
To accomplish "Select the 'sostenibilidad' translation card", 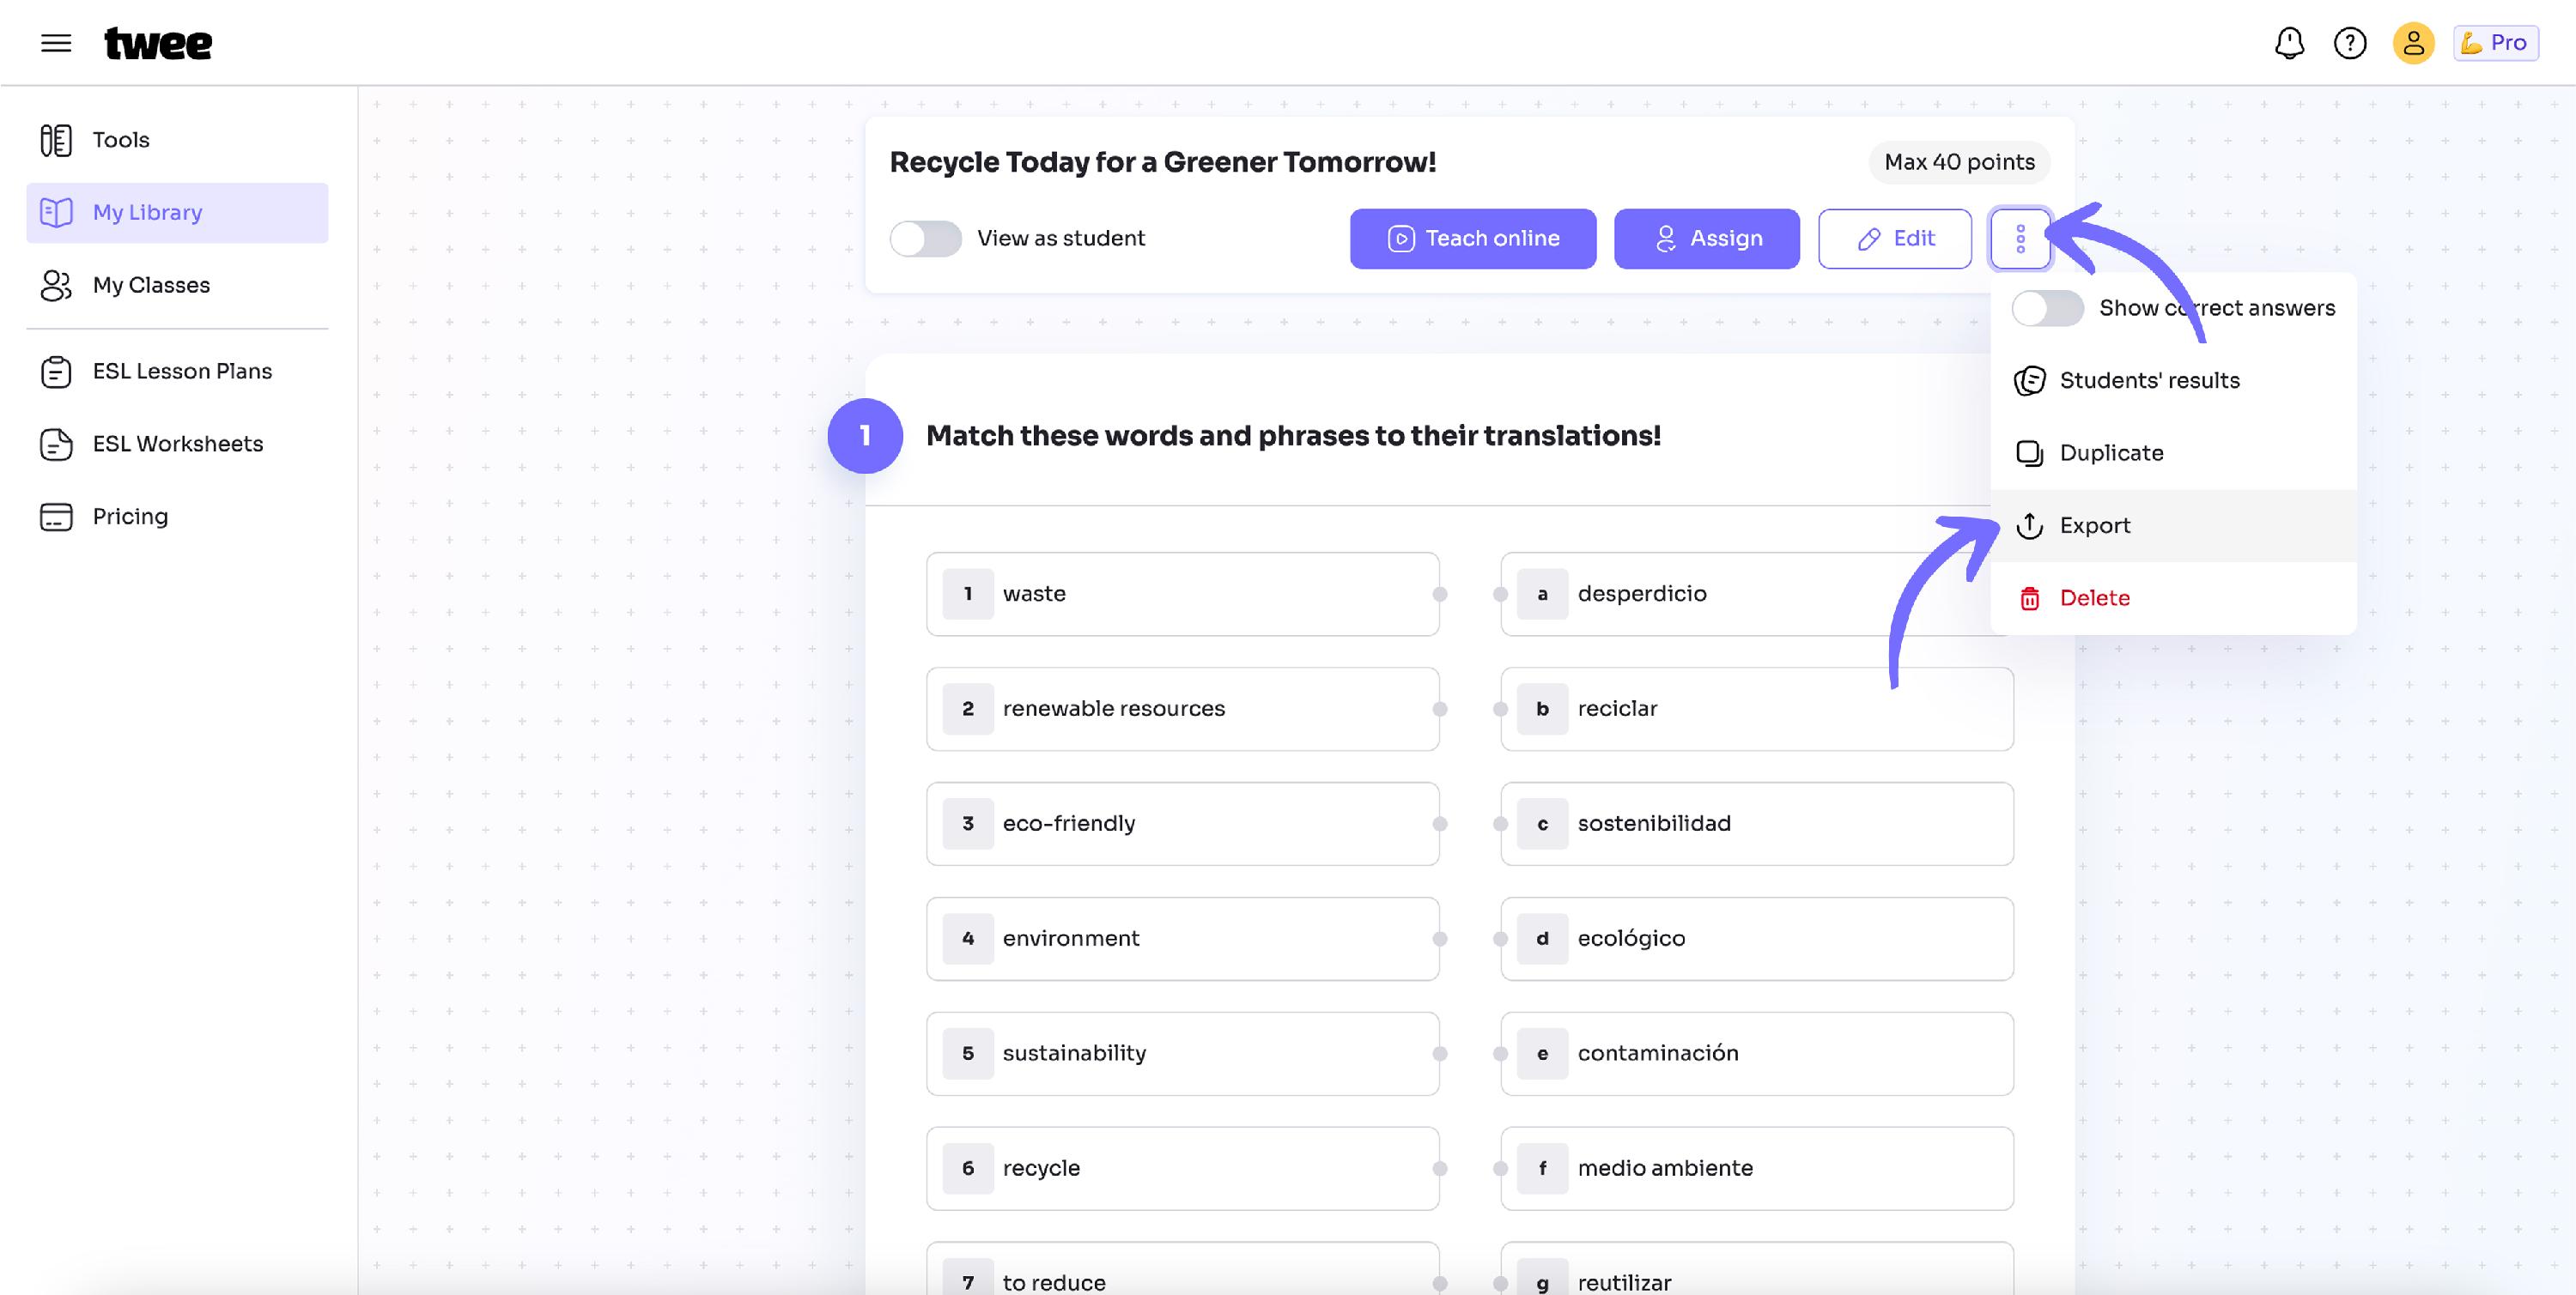I will 1757,823.
